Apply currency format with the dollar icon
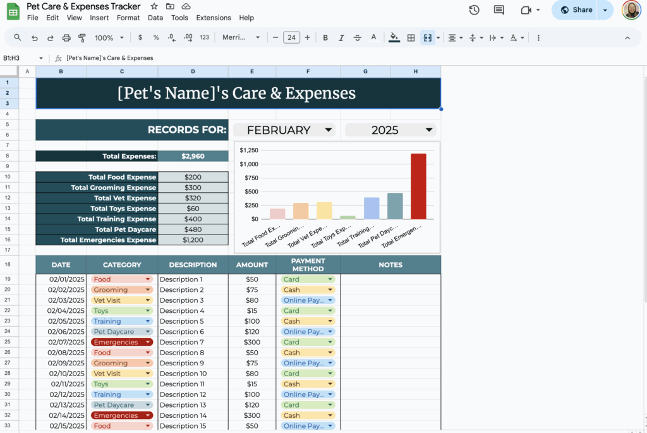Image resolution: width=647 pixels, height=433 pixels. [x=140, y=37]
